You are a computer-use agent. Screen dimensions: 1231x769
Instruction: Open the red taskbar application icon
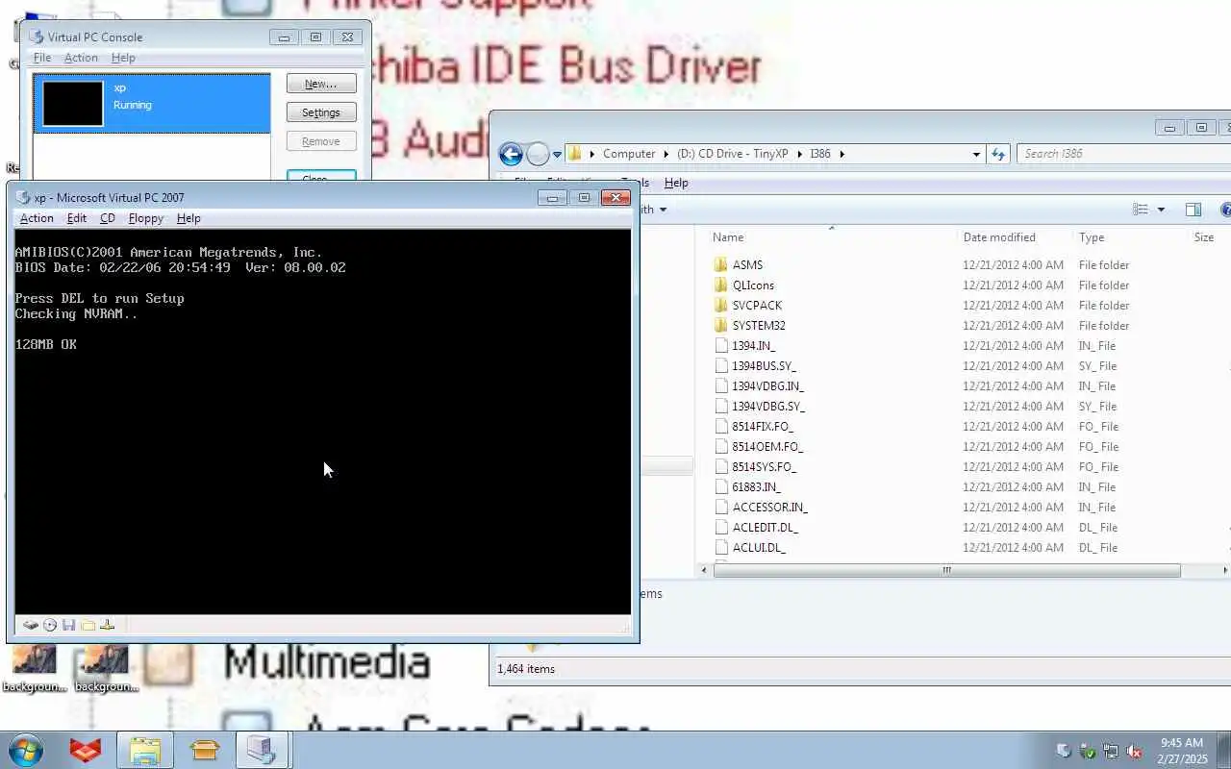click(86, 750)
